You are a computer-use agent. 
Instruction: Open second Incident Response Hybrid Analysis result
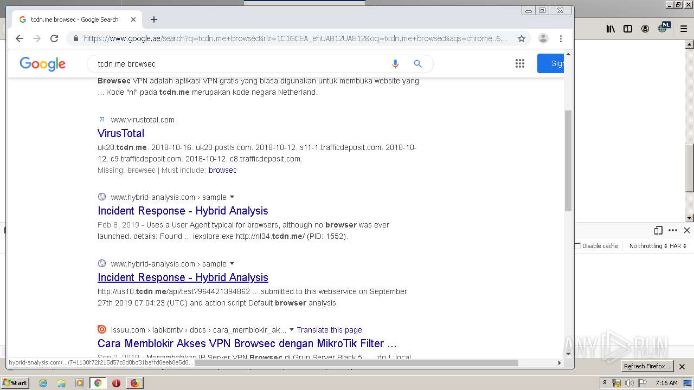point(183,277)
